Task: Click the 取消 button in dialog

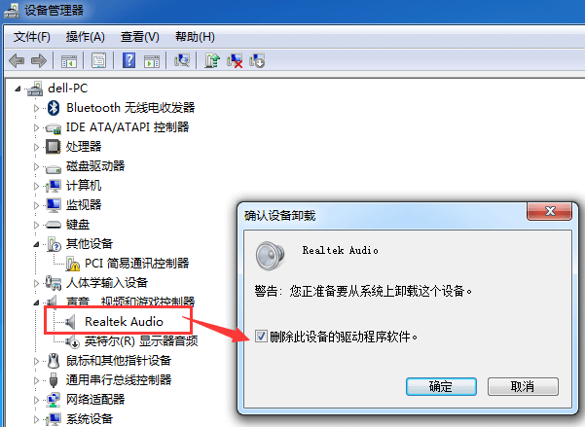Action: (x=523, y=386)
